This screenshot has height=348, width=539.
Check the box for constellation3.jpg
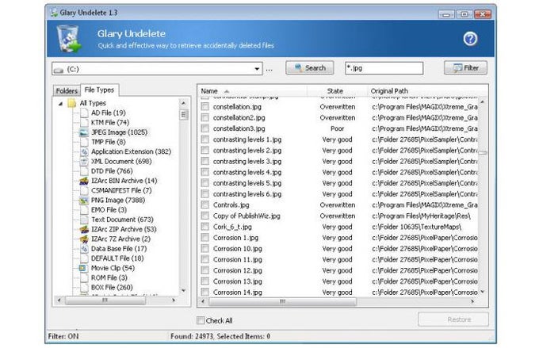(205, 128)
